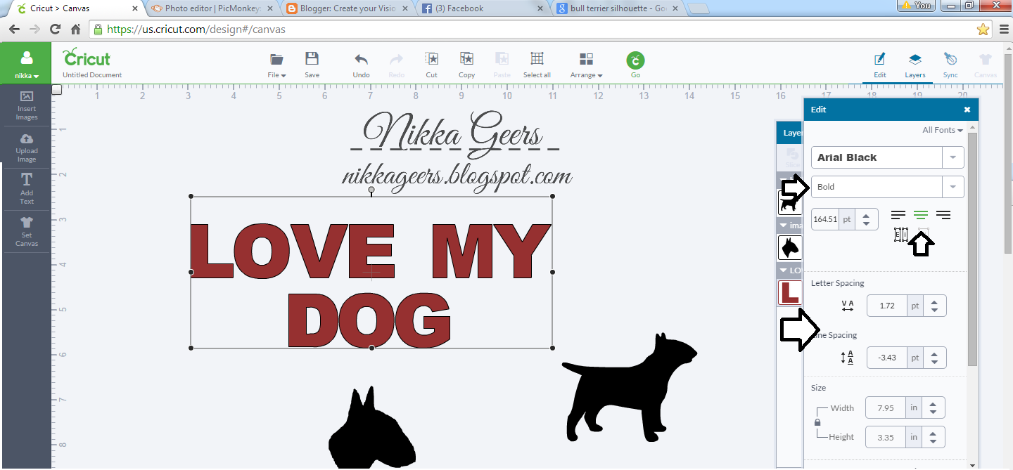1013x470 pixels.
Task: Toggle right text alignment
Action: pyautogui.click(x=943, y=214)
